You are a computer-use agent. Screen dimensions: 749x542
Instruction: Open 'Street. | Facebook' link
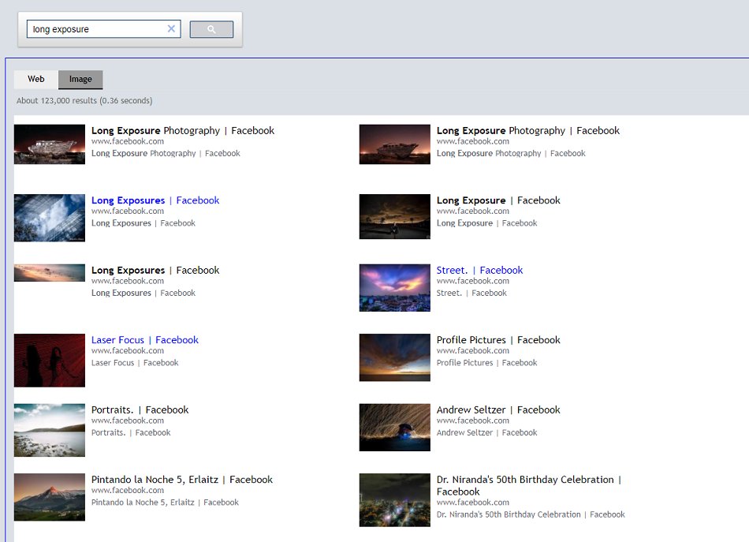point(479,270)
